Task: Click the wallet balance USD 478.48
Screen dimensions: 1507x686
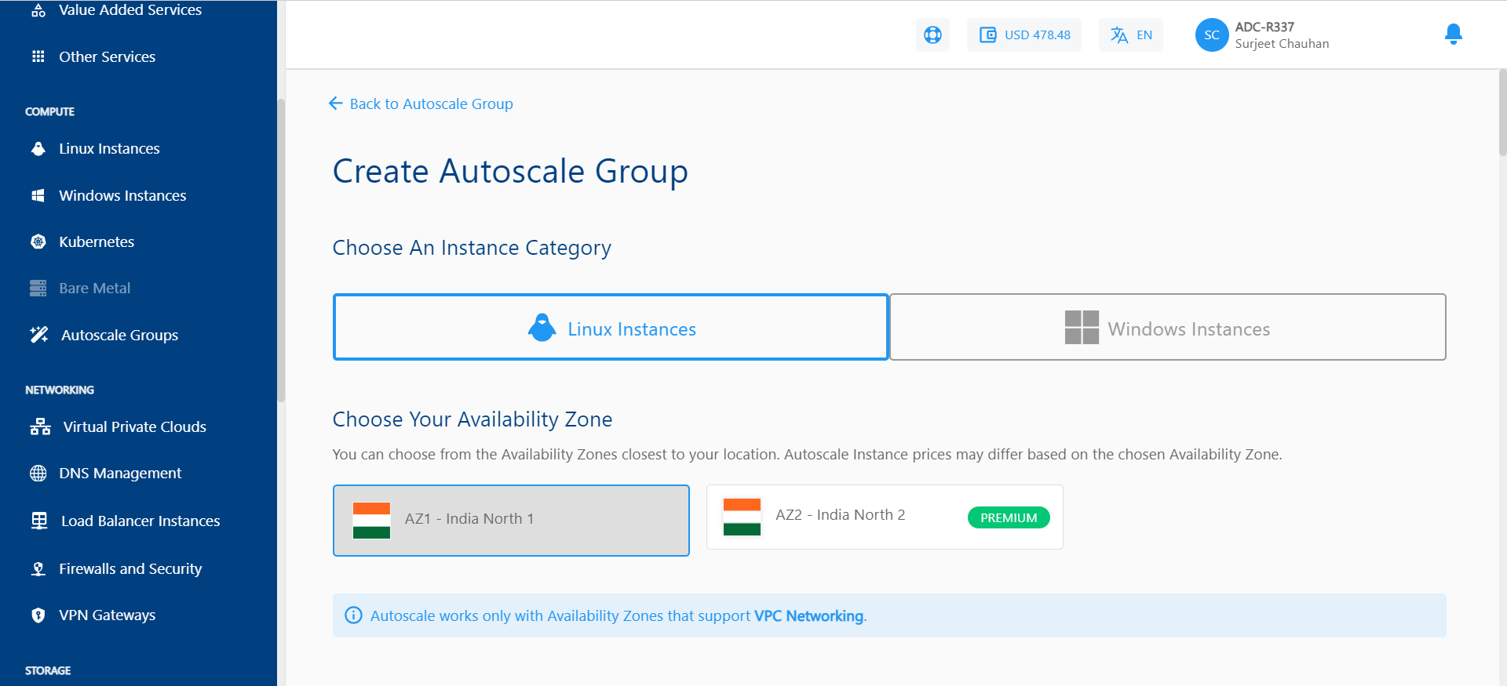Action: point(1024,35)
